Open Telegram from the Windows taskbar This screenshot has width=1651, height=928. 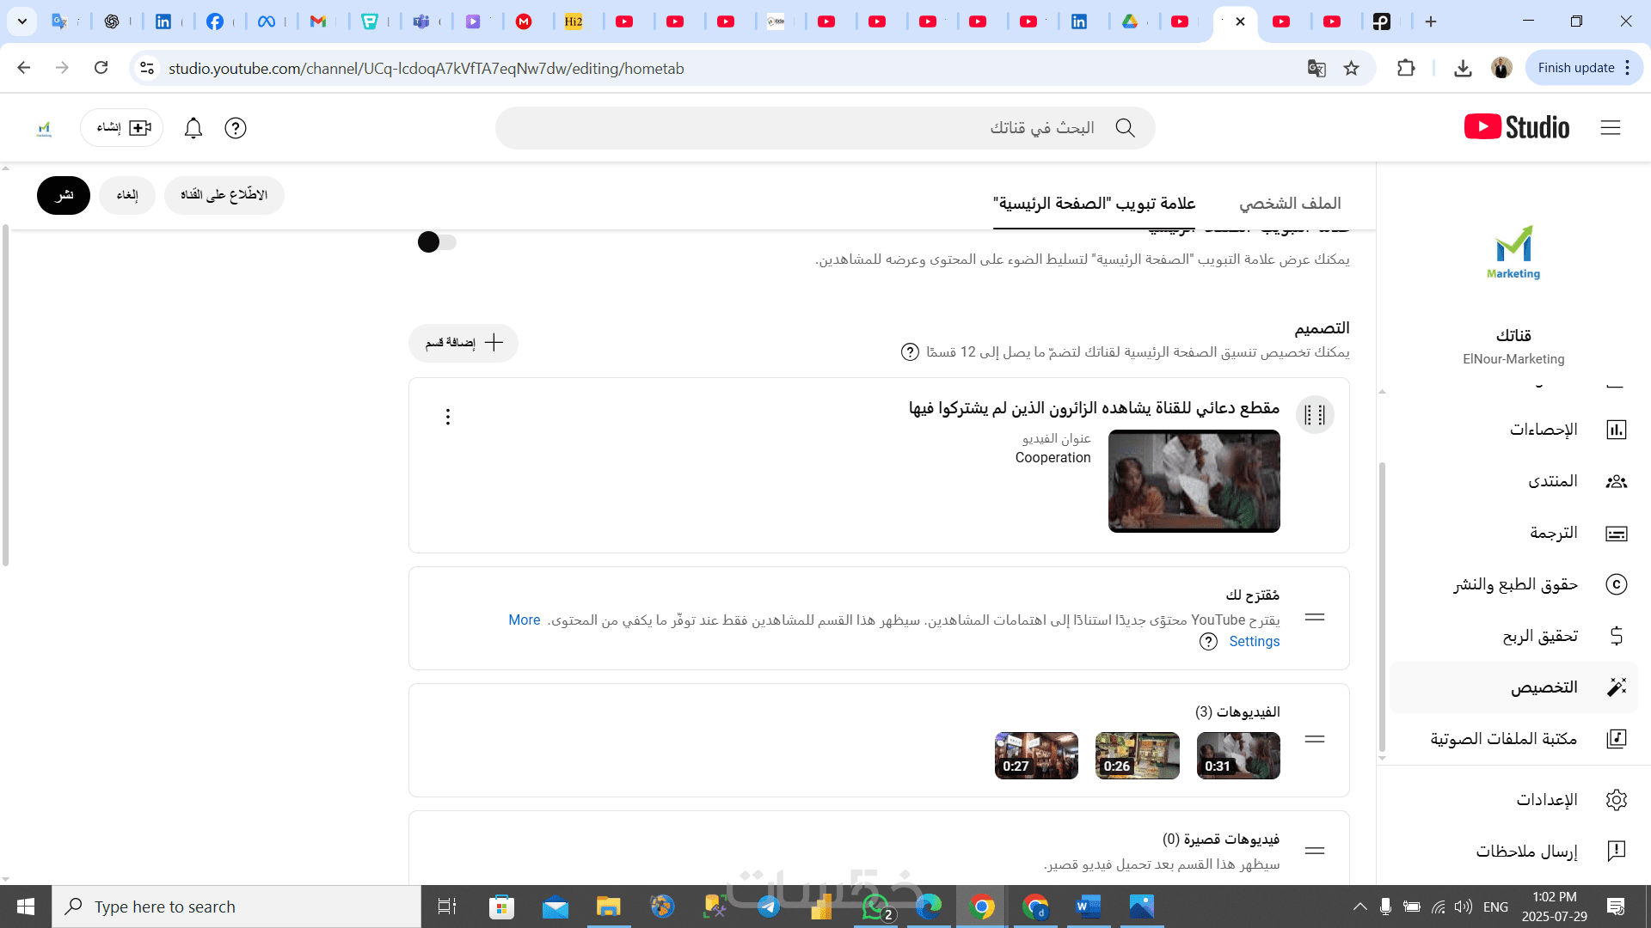768,907
